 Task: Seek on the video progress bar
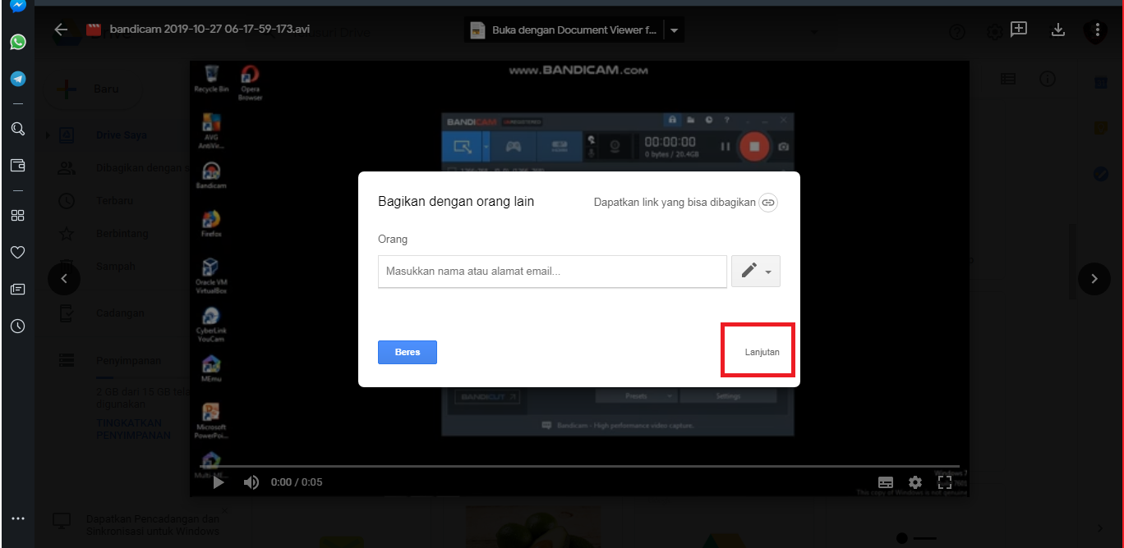[578, 466]
